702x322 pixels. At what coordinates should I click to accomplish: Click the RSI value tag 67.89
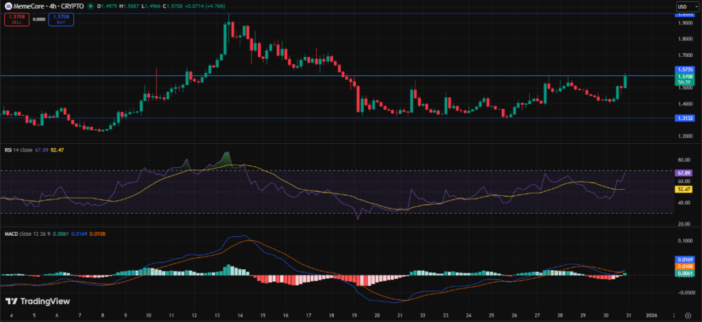pyautogui.click(x=685, y=173)
